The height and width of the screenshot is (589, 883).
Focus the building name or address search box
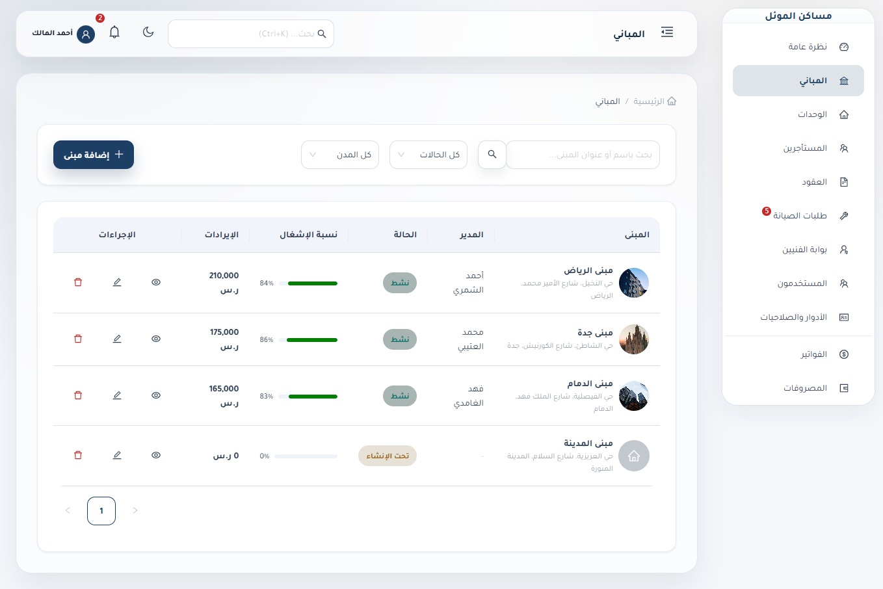pyautogui.click(x=583, y=155)
